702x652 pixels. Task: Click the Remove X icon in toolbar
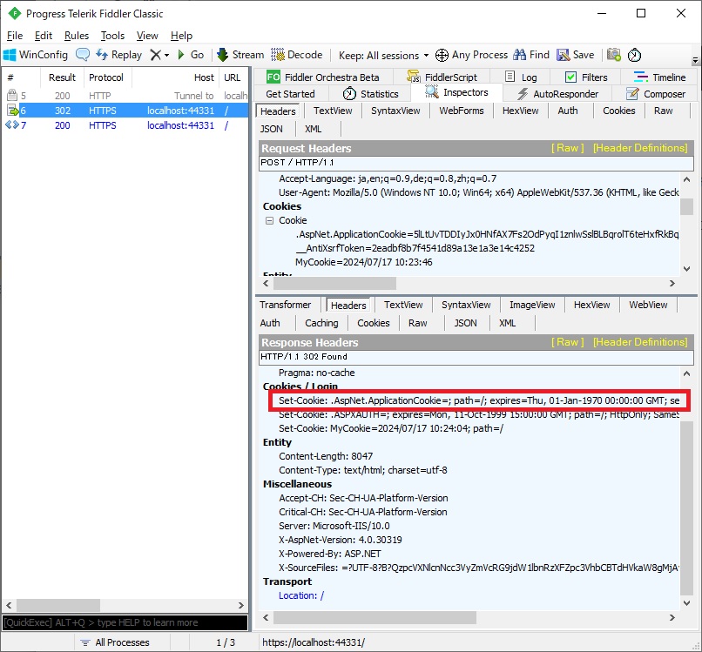pyautogui.click(x=155, y=55)
